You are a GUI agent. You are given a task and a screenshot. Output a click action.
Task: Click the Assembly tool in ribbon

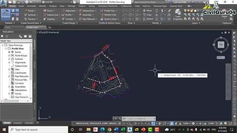[86, 15]
